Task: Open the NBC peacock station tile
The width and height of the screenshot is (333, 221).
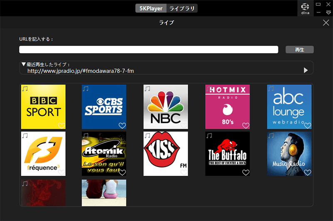Action: point(166,107)
